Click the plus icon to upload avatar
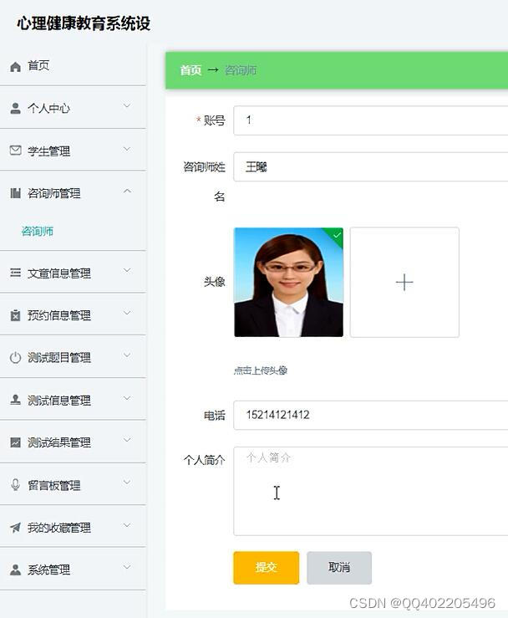This screenshot has width=508, height=618. click(x=404, y=283)
